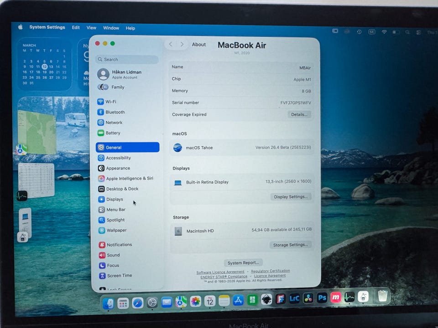Screen dimensions: 438x328
Task: Click the Storage Settings button
Action: [x=291, y=245]
